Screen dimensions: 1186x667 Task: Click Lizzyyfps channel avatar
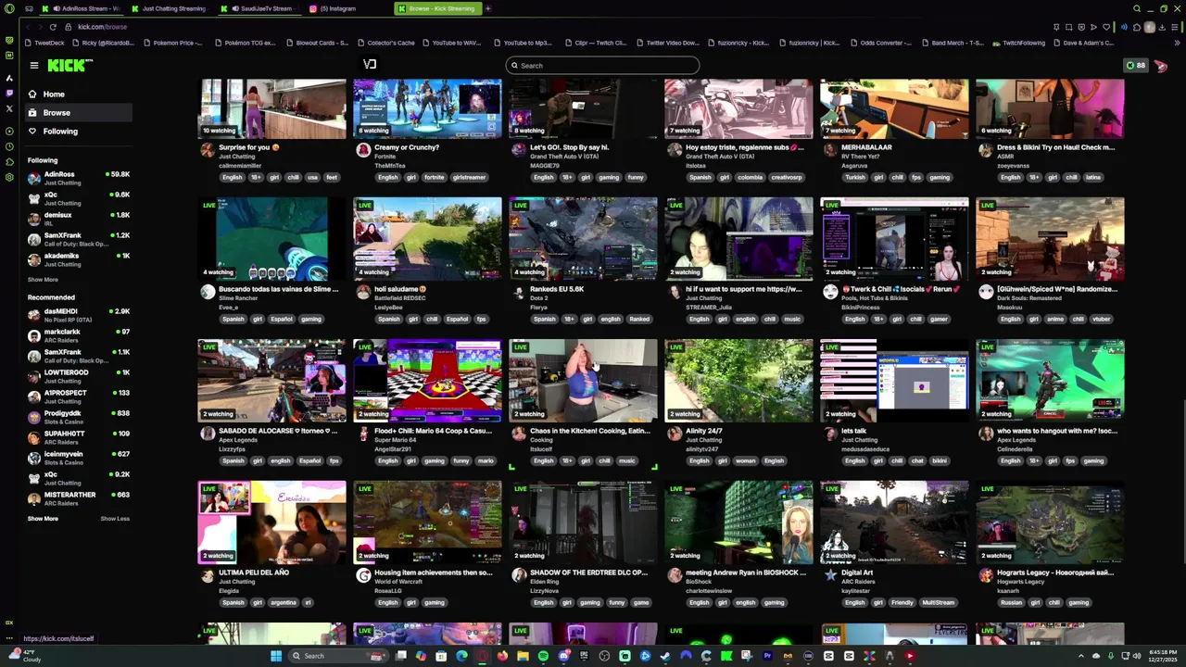click(208, 433)
